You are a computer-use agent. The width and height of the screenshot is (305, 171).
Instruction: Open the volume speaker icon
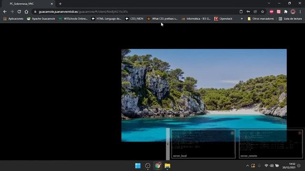click(272, 166)
